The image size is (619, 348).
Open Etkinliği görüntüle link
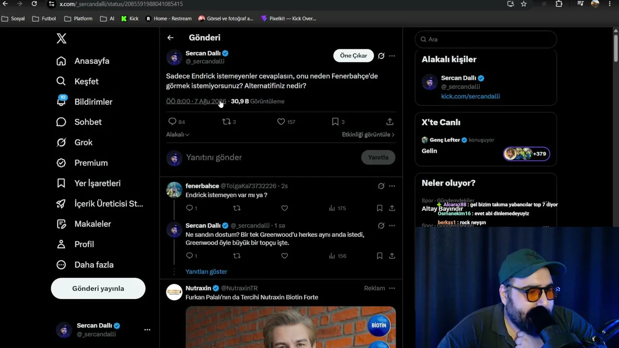368,134
